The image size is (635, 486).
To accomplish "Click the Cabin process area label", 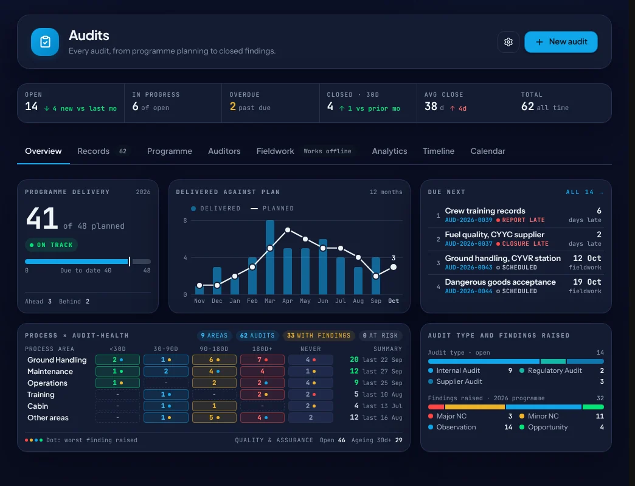I will pos(38,406).
